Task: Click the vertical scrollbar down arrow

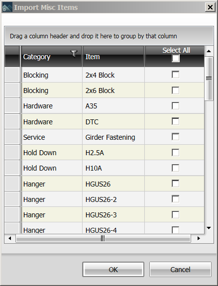Action: click(209, 228)
